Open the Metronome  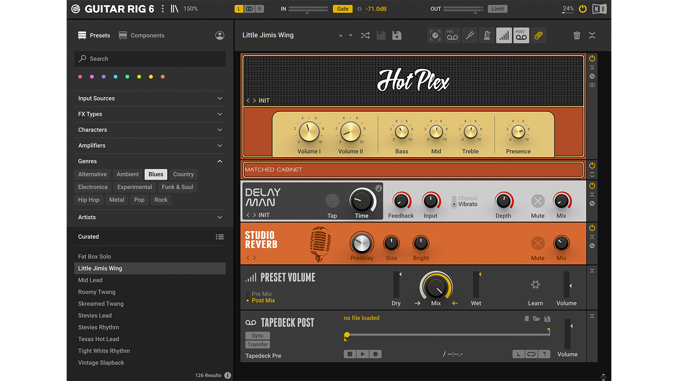[x=486, y=35]
